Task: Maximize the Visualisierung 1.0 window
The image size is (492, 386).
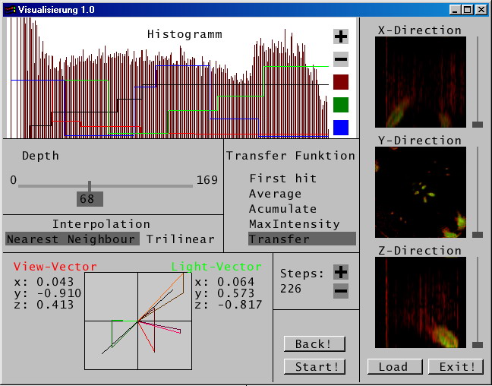Action: pos(467,10)
